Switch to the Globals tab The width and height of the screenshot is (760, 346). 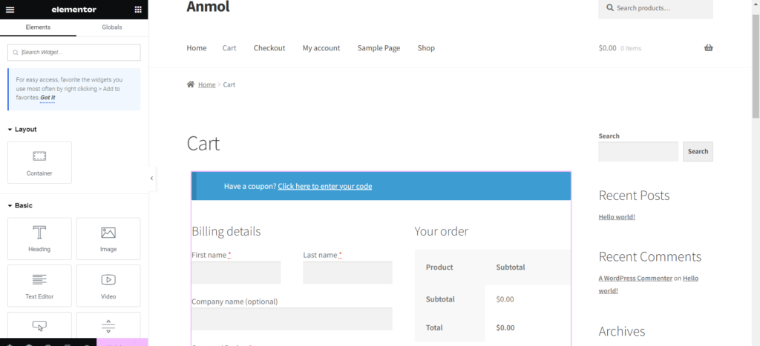(x=112, y=27)
